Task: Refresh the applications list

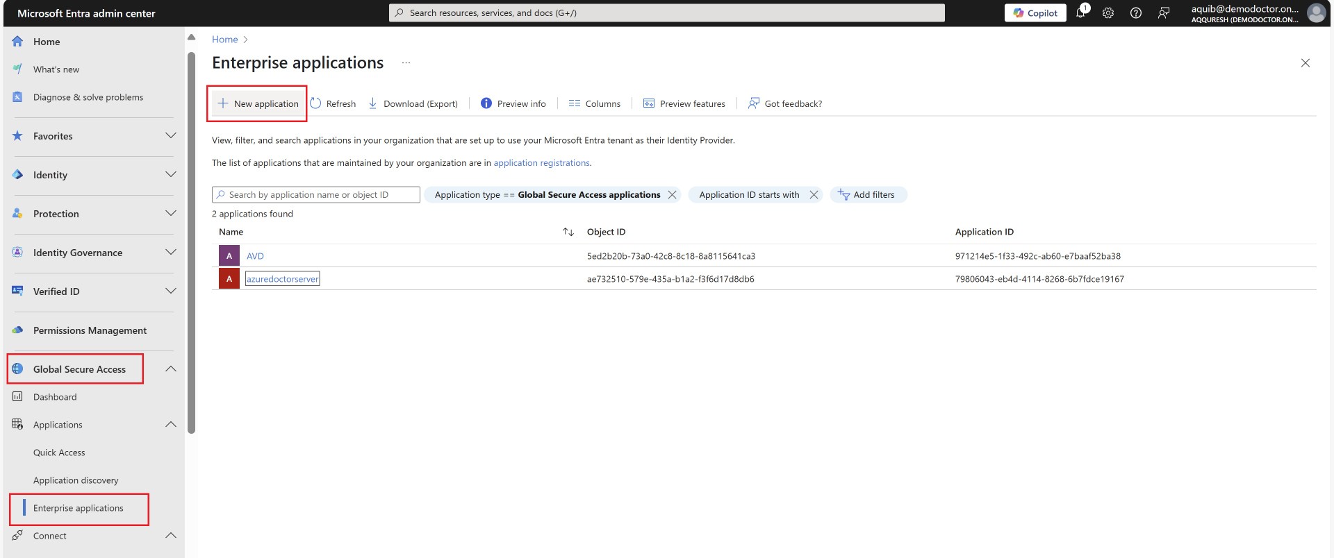Action: (x=333, y=103)
